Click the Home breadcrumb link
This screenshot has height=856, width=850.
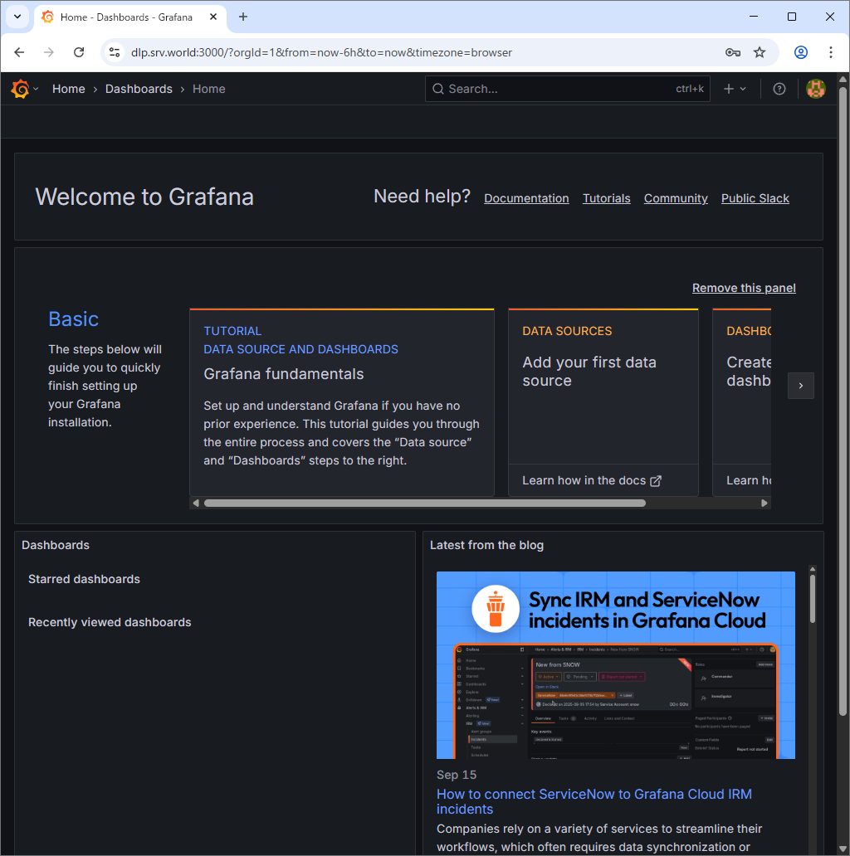(x=69, y=89)
